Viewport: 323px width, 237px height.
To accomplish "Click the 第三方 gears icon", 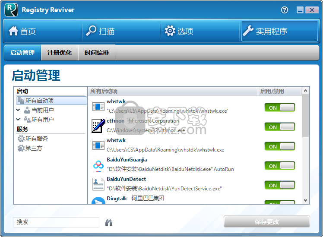I will 21,148.
